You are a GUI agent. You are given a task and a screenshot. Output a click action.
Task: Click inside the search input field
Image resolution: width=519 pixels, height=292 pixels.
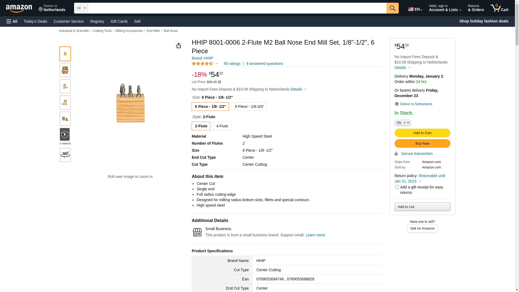click(x=237, y=8)
